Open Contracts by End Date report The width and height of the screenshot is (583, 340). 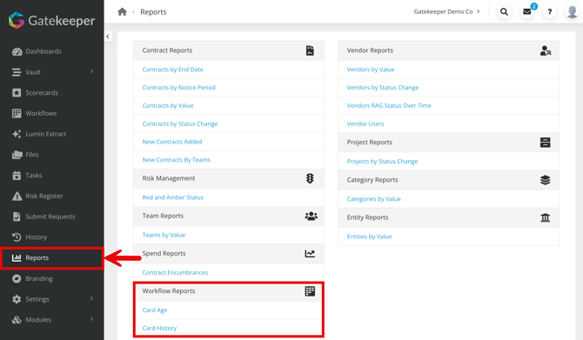172,70
